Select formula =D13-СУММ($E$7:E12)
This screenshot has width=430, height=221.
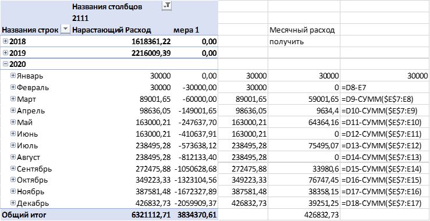[x=382, y=146]
